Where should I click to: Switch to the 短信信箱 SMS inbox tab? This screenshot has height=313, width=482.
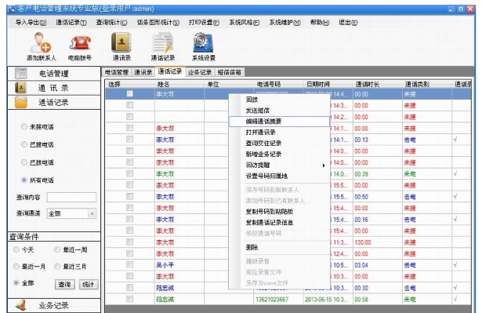pyautogui.click(x=230, y=72)
